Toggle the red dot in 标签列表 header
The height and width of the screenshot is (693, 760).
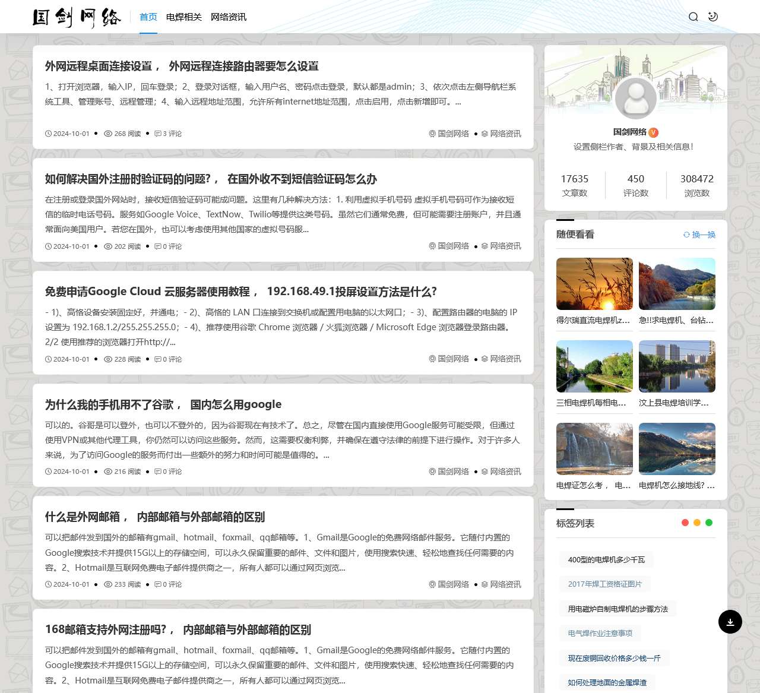[x=685, y=523]
